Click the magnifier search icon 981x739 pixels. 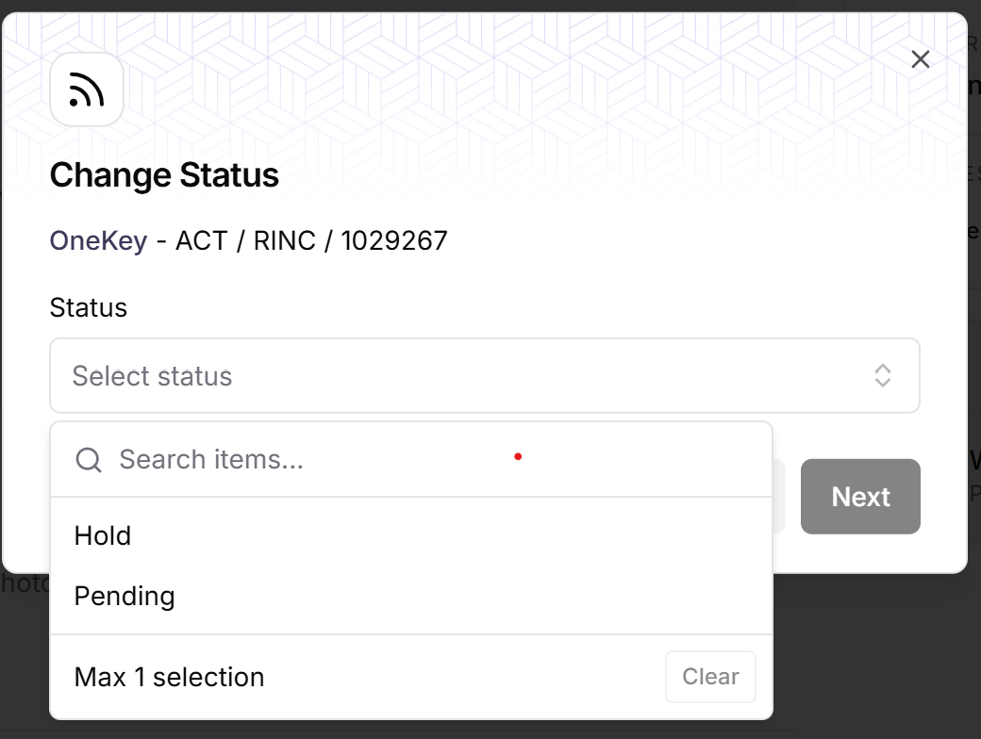pyautogui.click(x=89, y=460)
